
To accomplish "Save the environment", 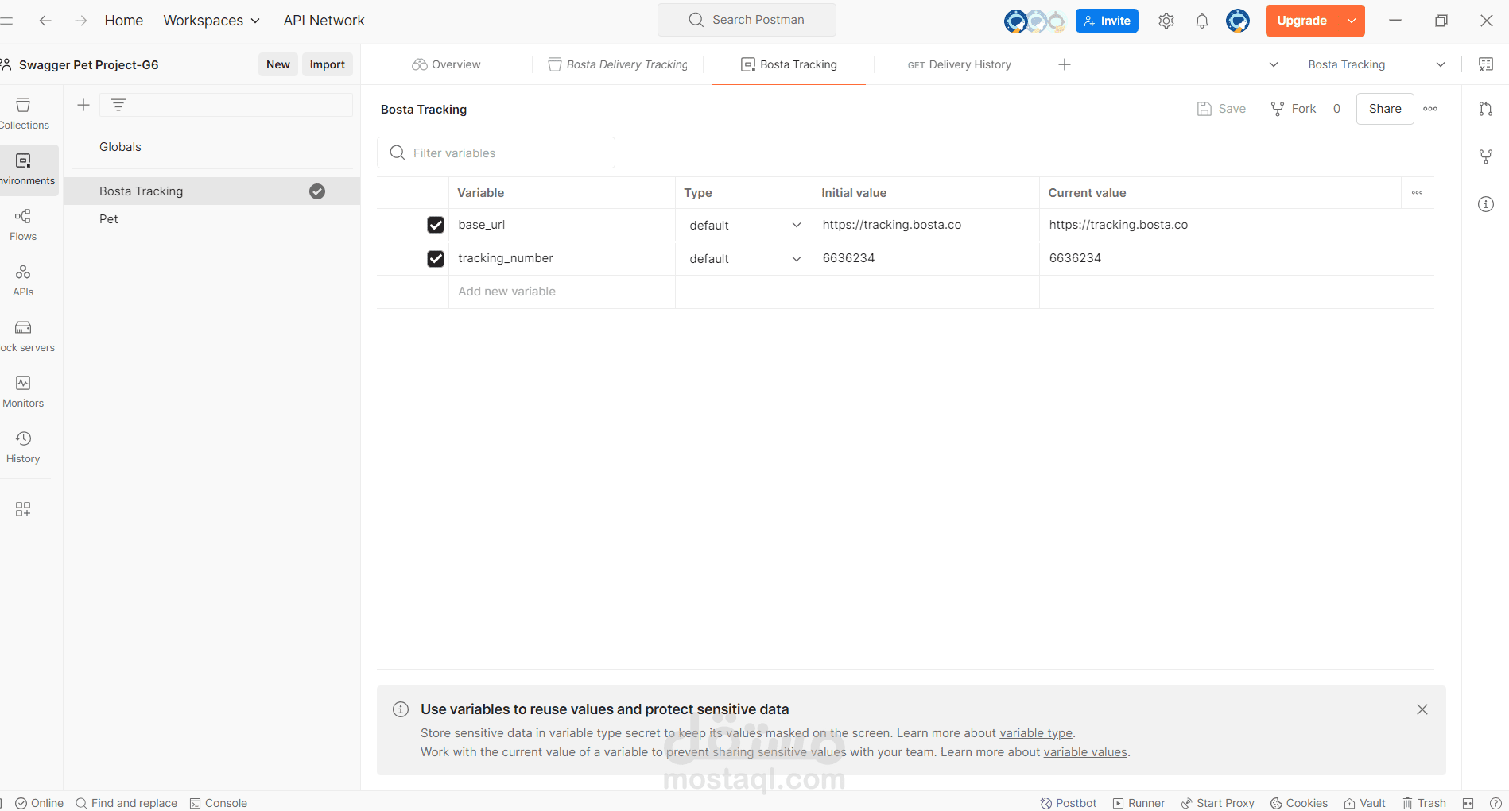I will [x=1221, y=109].
